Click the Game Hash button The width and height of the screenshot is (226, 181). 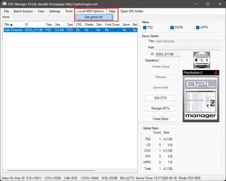[x=161, y=87]
